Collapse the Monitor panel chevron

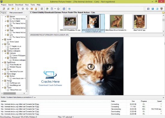[163, 98]
